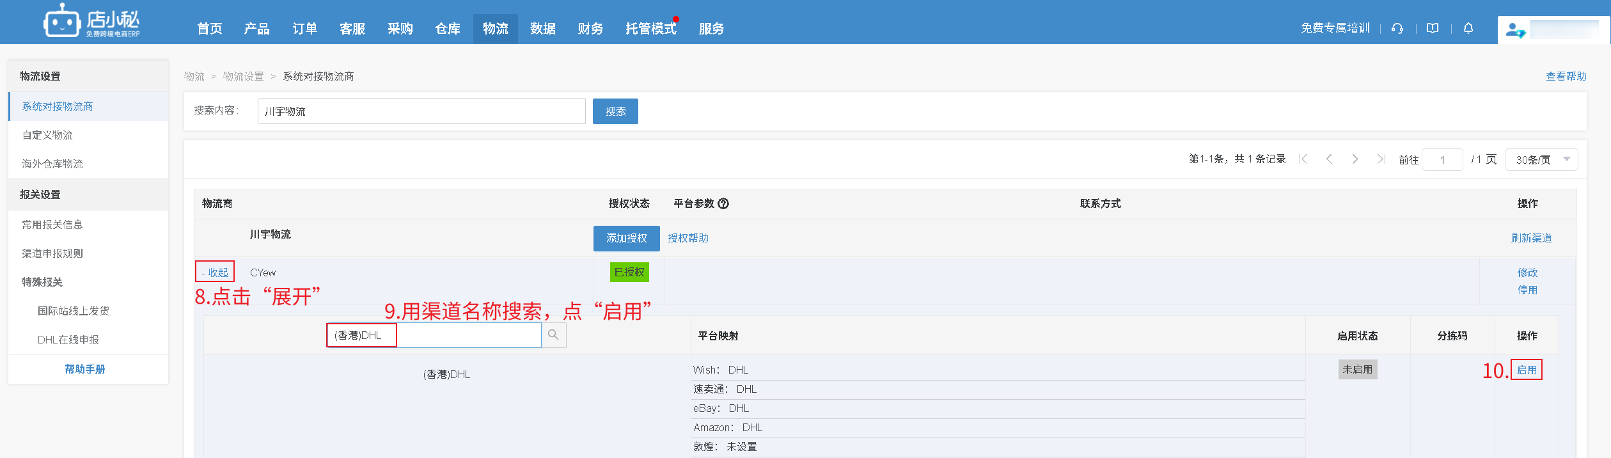
Task: Click the customer service headset icon
Action: click(1397, 28)
